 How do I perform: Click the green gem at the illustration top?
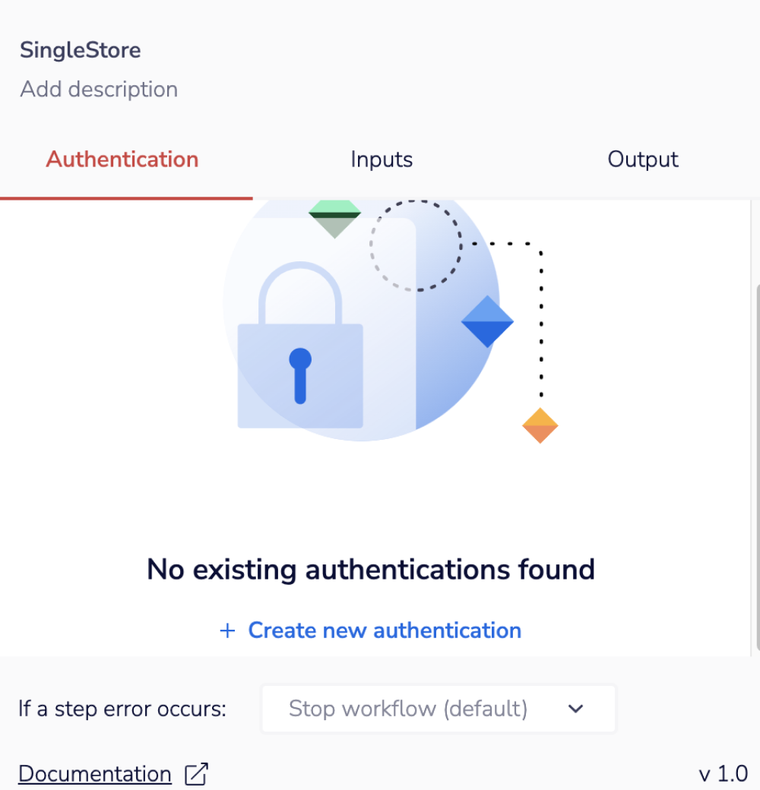pos(334,215)
